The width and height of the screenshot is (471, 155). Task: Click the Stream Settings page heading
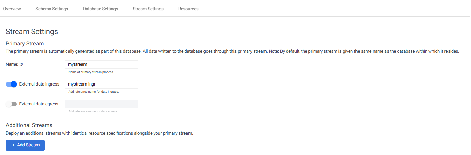[x=32, y=32]
